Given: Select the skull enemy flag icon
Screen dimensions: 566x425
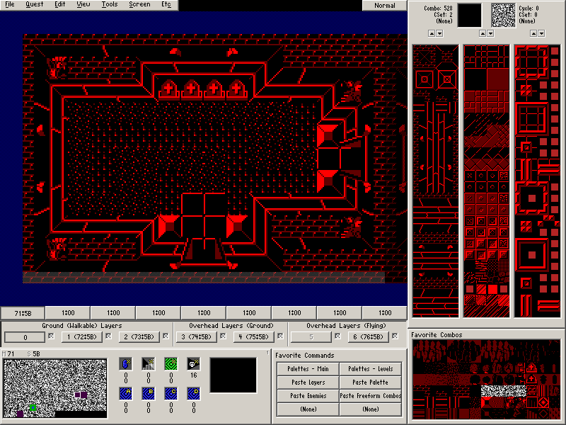Looking at the screenshot, I should click(194, 364).
